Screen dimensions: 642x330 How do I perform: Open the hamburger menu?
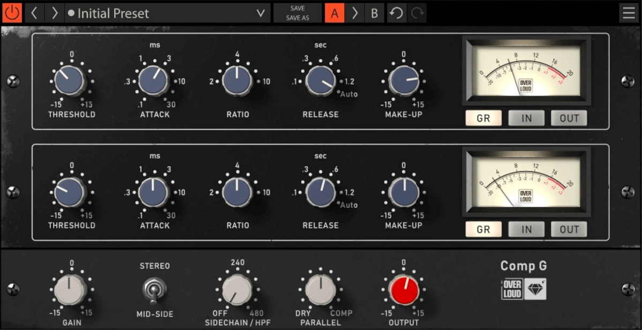pyautogui.click(x=629, y=13)
